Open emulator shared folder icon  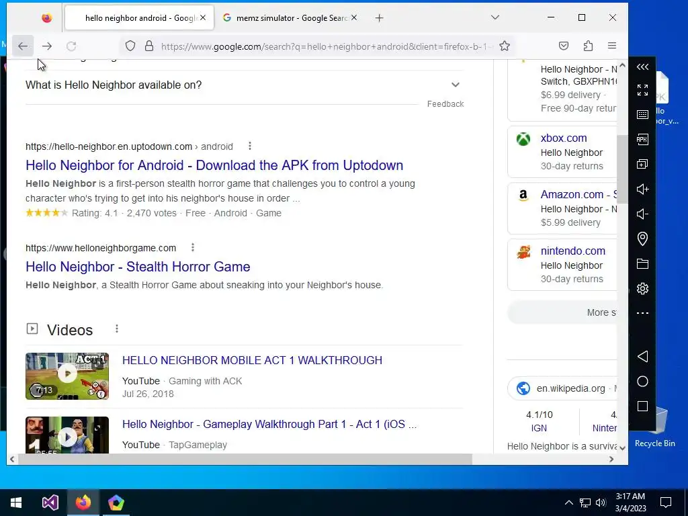coord(642,263)
